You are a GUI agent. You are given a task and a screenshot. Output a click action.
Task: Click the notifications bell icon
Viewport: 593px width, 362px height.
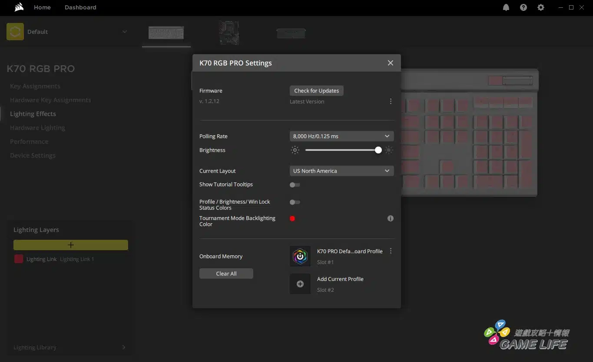[506, 7]
